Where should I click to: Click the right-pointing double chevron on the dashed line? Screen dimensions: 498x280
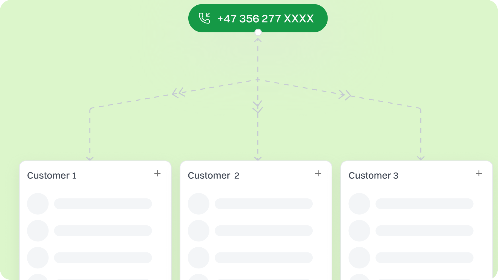click(x=345, y=95)
